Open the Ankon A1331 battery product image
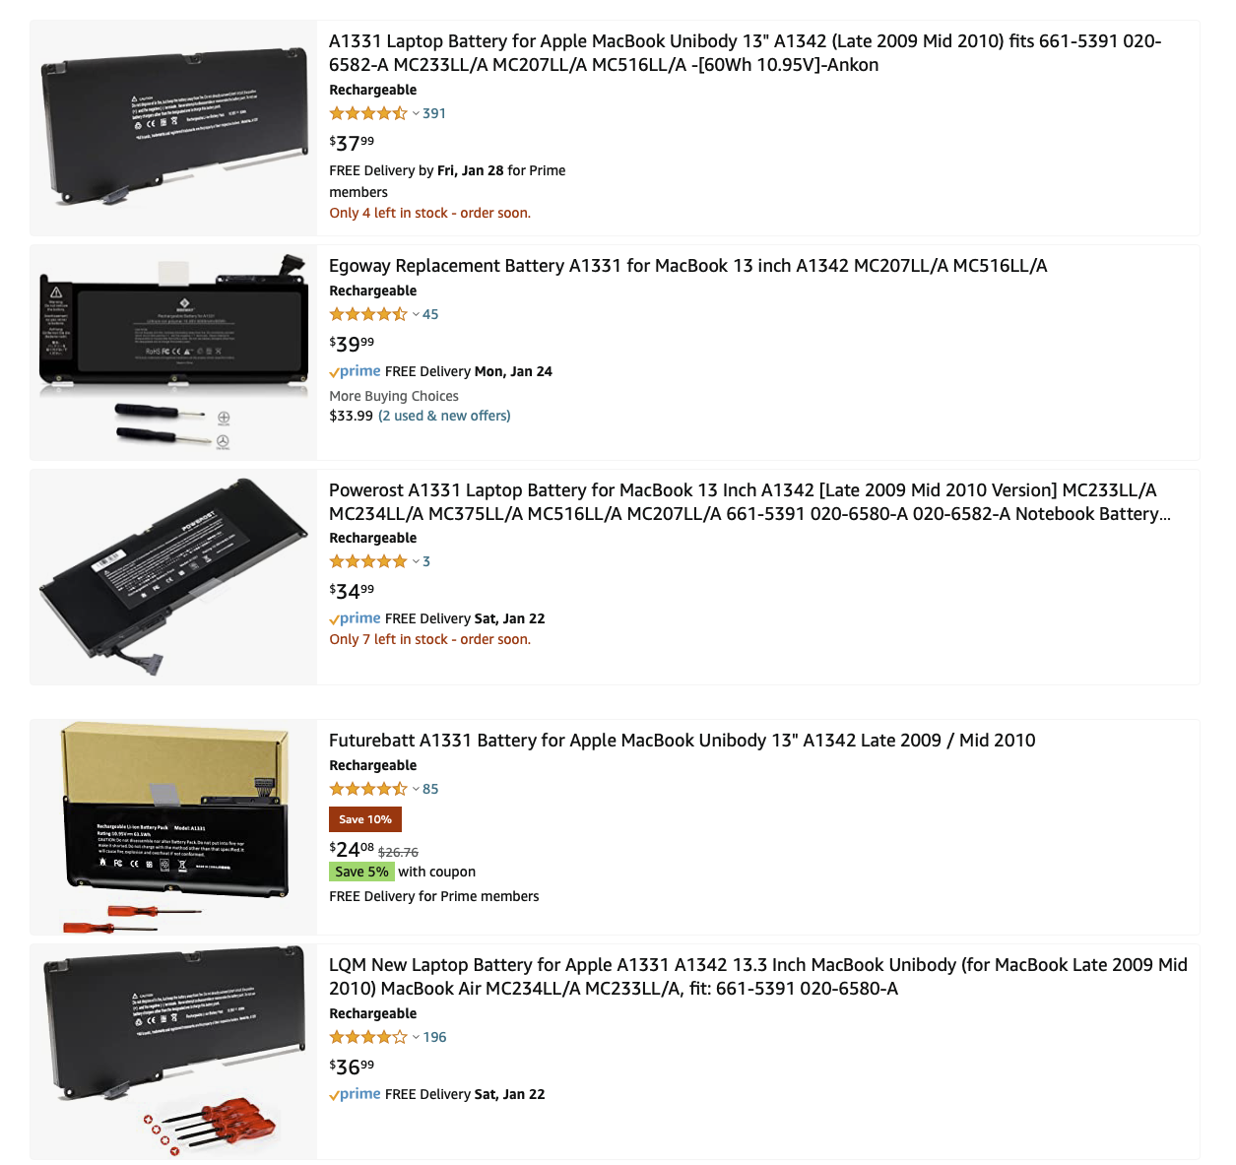The image size is (1236, 1165). coord(173,128)
